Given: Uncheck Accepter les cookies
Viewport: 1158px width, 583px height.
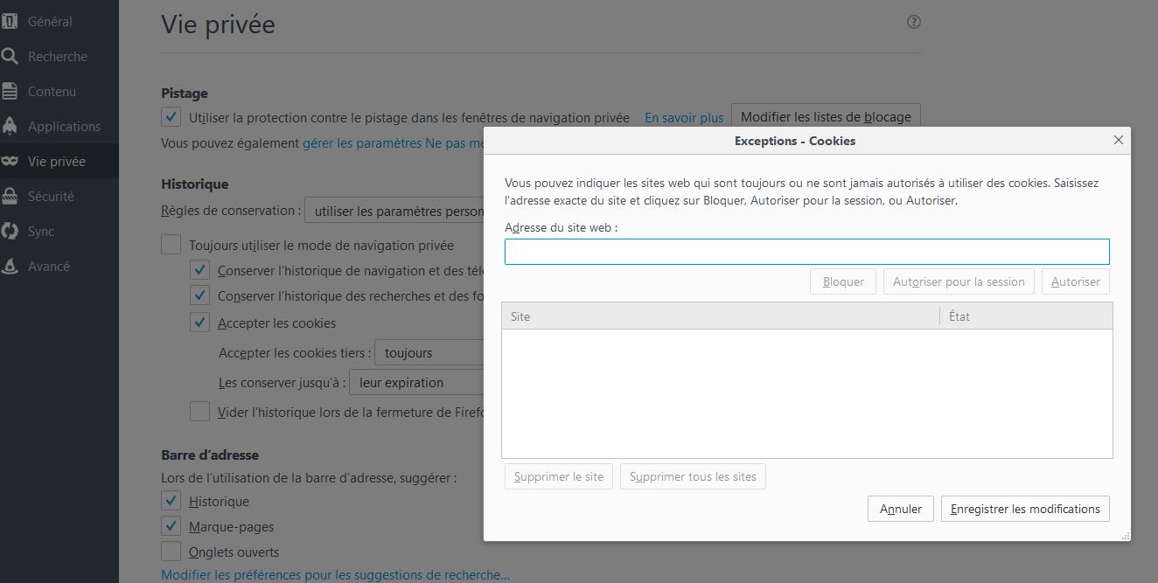Looking at the screenshot, I should [x=200, y=323].
